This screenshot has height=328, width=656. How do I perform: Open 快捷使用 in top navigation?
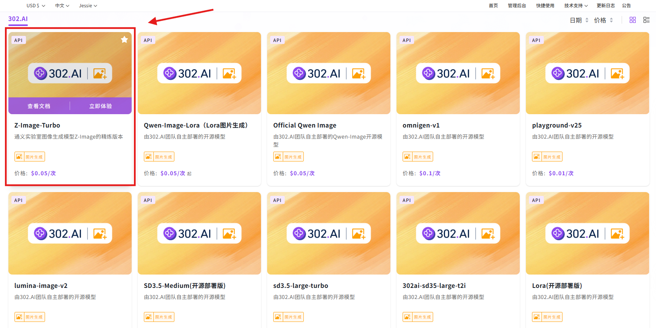pyautogui.click(x=545, y=6)
